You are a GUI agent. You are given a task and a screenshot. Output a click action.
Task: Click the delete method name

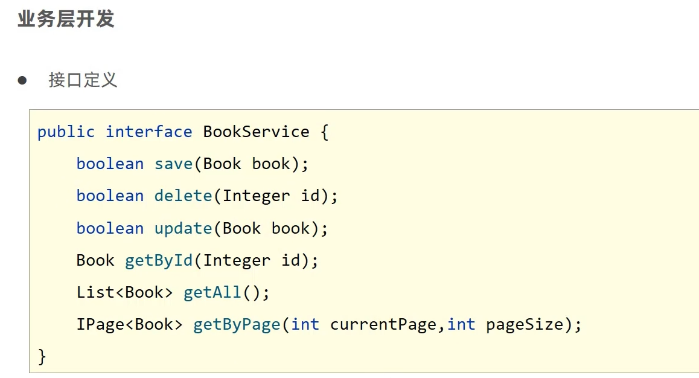183,196
